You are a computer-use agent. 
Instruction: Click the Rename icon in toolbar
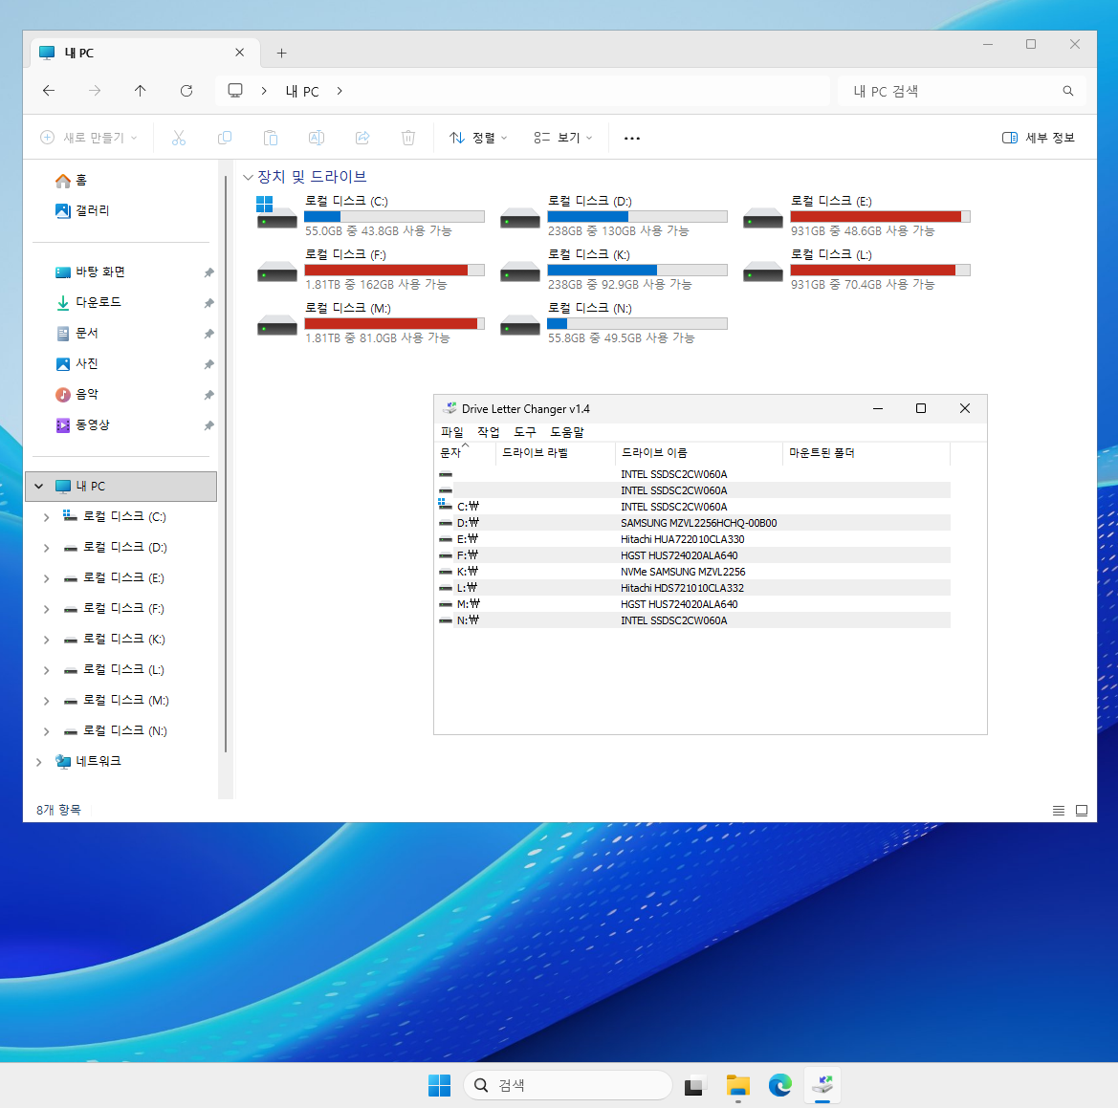coord(316,138)
